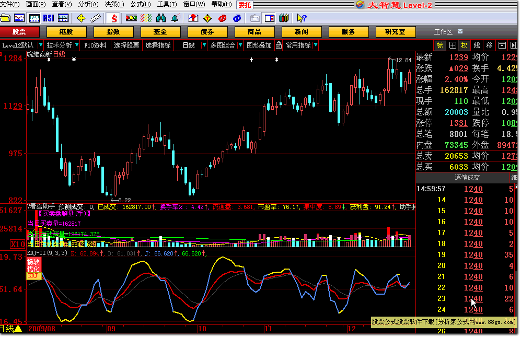Click the 8.22 low price marker
Screen dimensions: 521x337
[124, 200]
